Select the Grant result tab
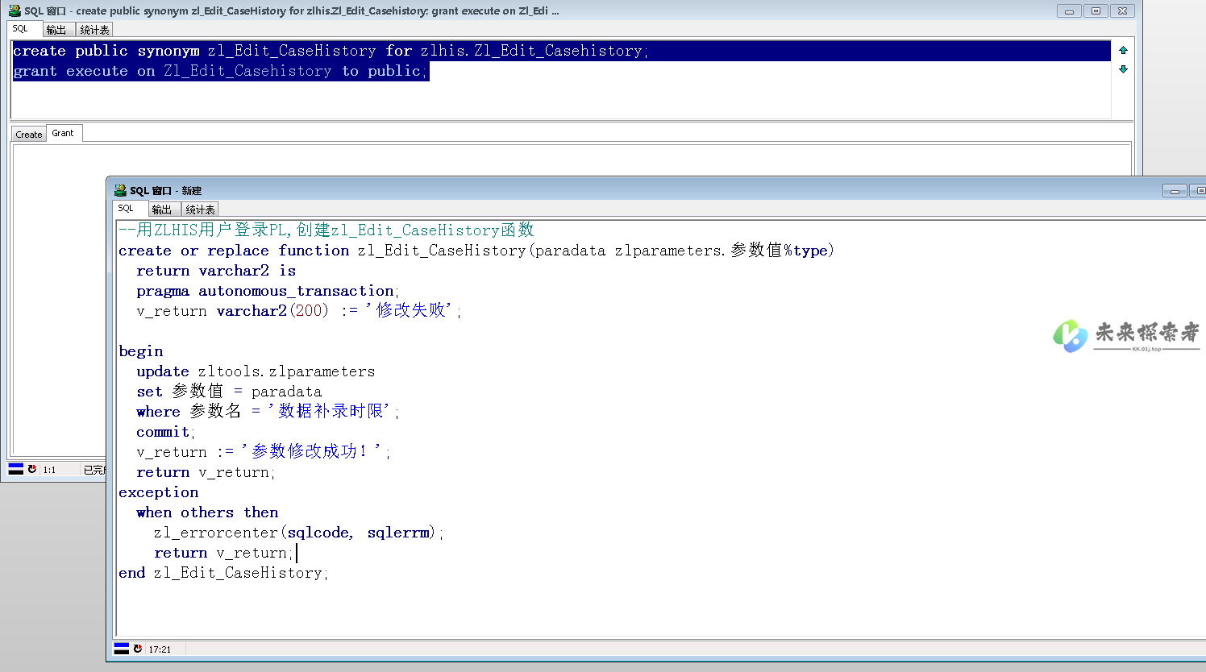This screenshot has width=1206, height=672. click(63, 133)
